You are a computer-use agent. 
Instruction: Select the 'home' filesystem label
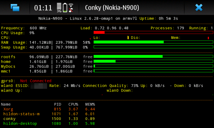pyautogui.click(x=6, y=62)
